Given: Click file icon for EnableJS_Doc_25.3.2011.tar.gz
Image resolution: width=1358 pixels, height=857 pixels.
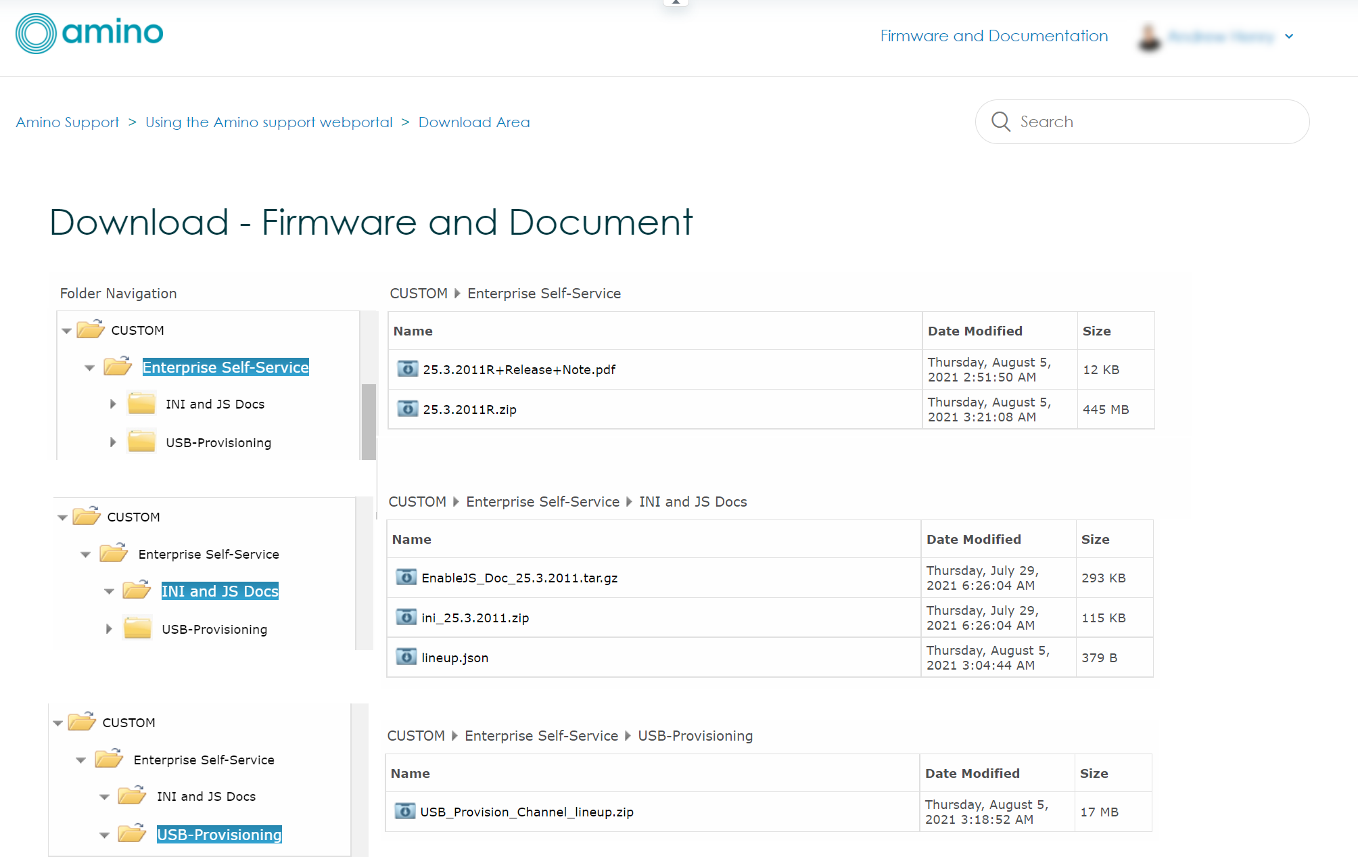Looking at the screenshot, I should (x=406, y=577).
